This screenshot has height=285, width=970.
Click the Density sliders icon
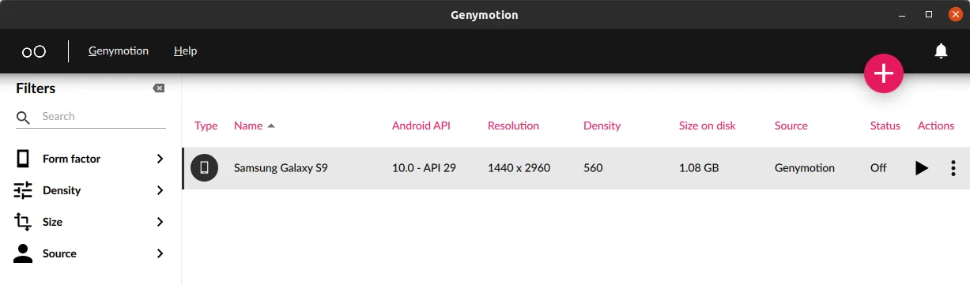tap(23, 190)
